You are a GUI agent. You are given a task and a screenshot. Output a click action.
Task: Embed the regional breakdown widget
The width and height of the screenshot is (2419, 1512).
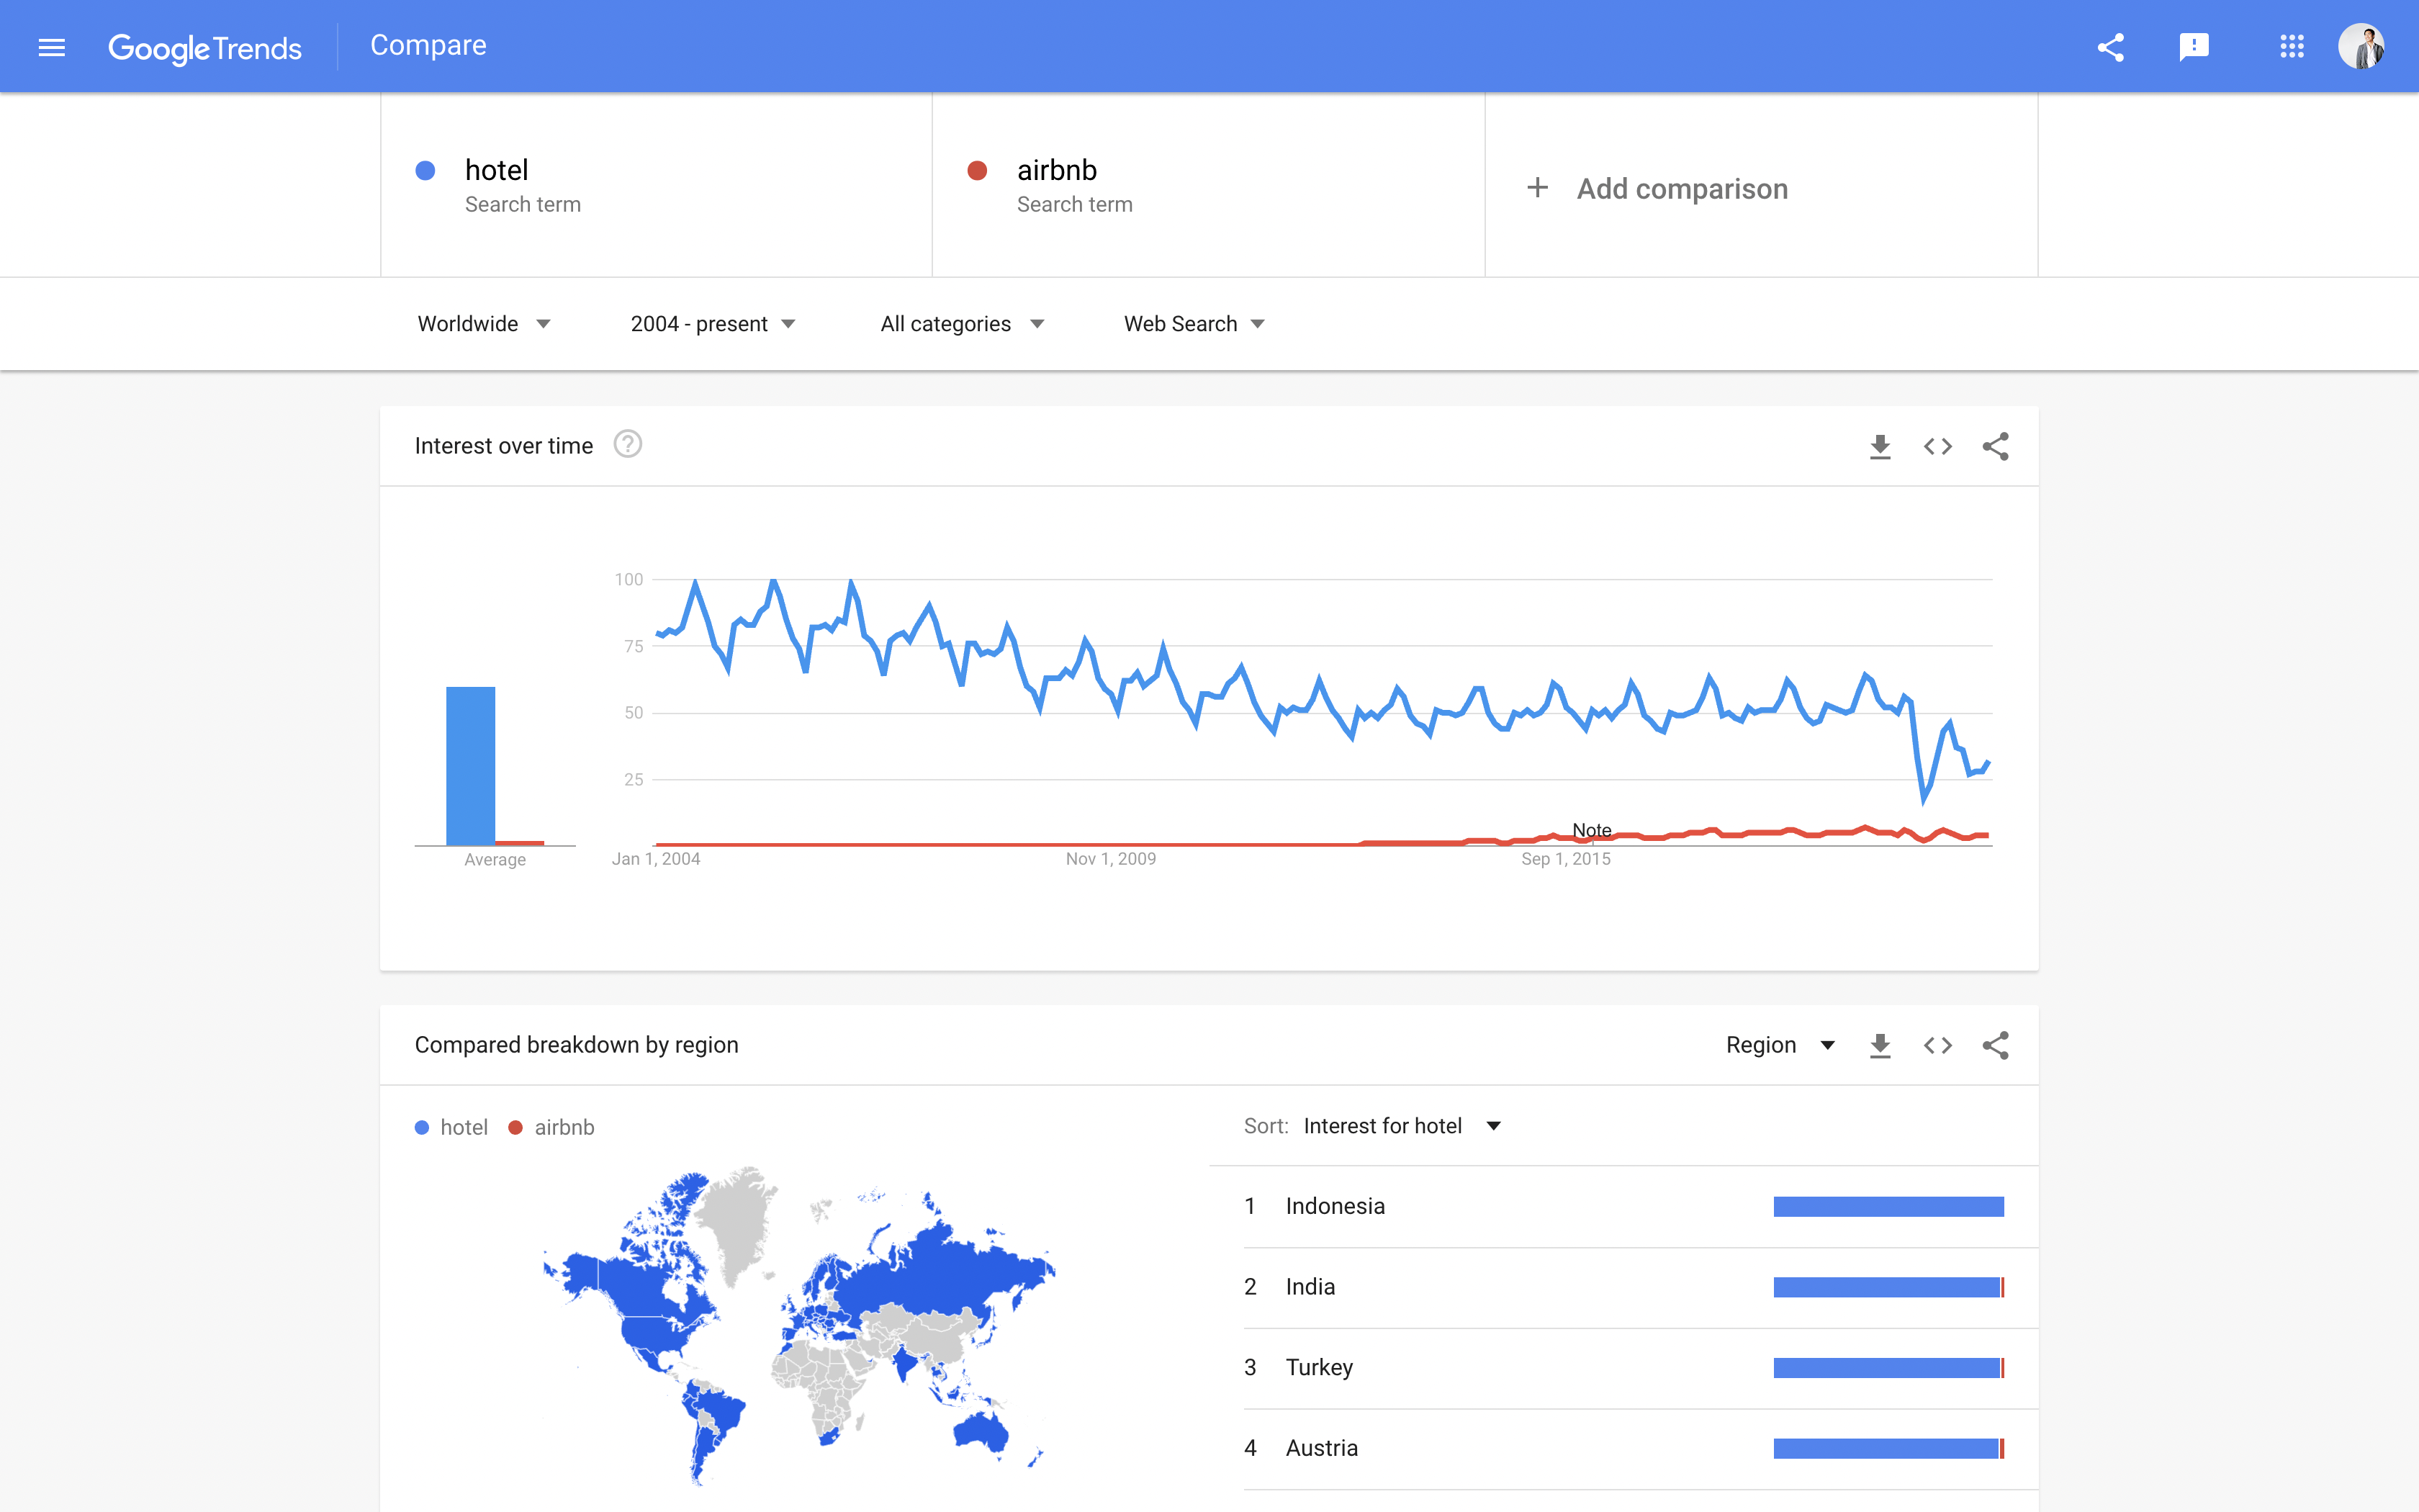[1938, 1045]
